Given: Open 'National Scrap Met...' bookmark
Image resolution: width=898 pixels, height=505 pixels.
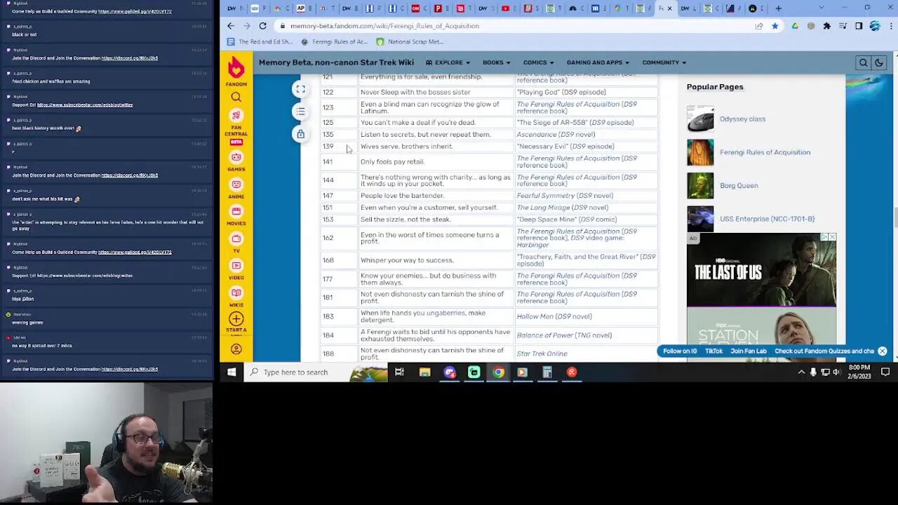Looking at the screenshot, I should pyautogui.click(x=410, y=42).
